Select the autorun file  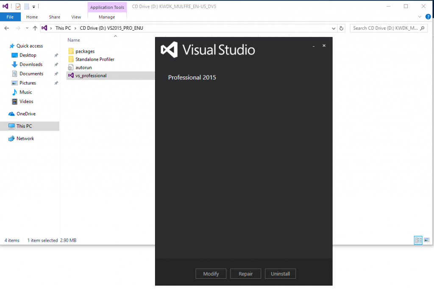pos(83,67)
